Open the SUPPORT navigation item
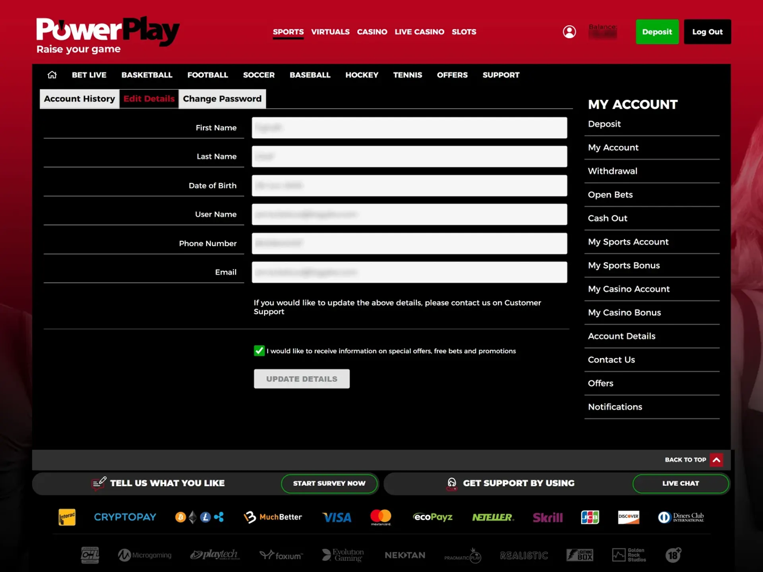Viewport: 763px width, 572px height. point(501,75)
